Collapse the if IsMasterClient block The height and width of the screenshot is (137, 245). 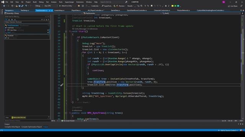tap(66, 37)
